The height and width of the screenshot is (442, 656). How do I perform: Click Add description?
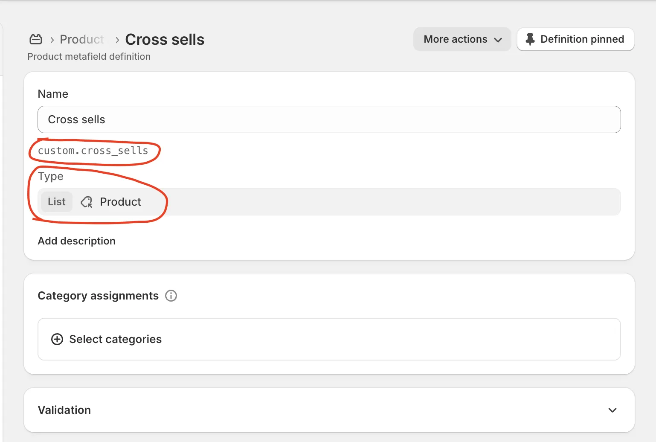[77, 241]
